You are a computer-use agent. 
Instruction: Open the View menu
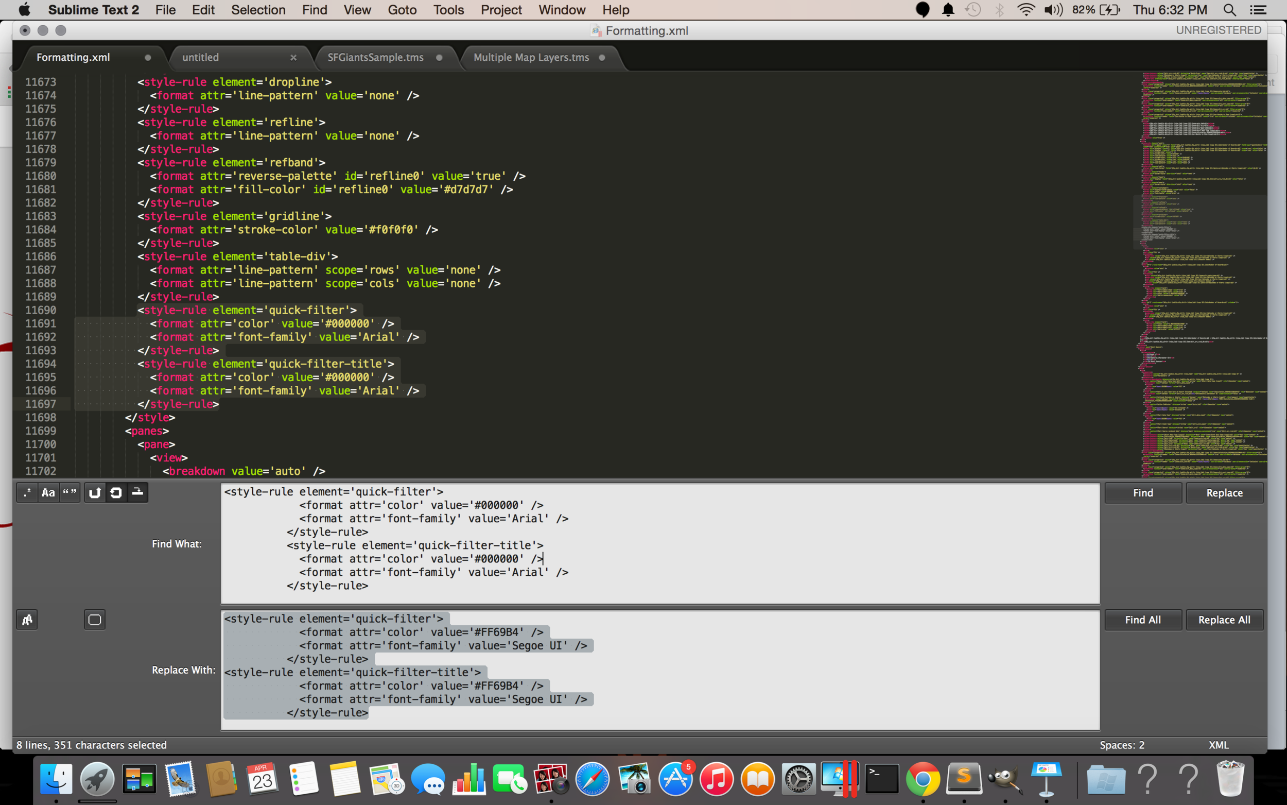(x=357, y=10)
